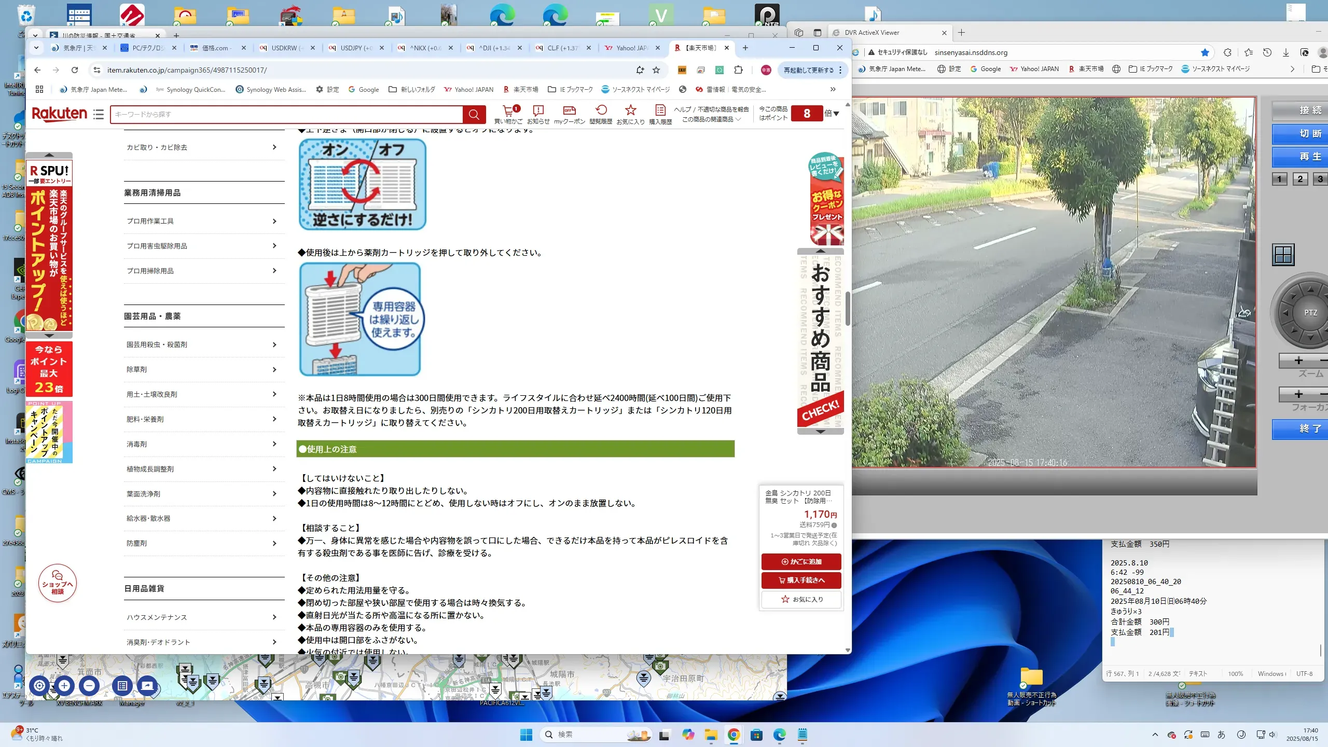Screen dimensions: 1328x747
Task: Click the Rakuten search magnifier button
Action: [474, 114]
